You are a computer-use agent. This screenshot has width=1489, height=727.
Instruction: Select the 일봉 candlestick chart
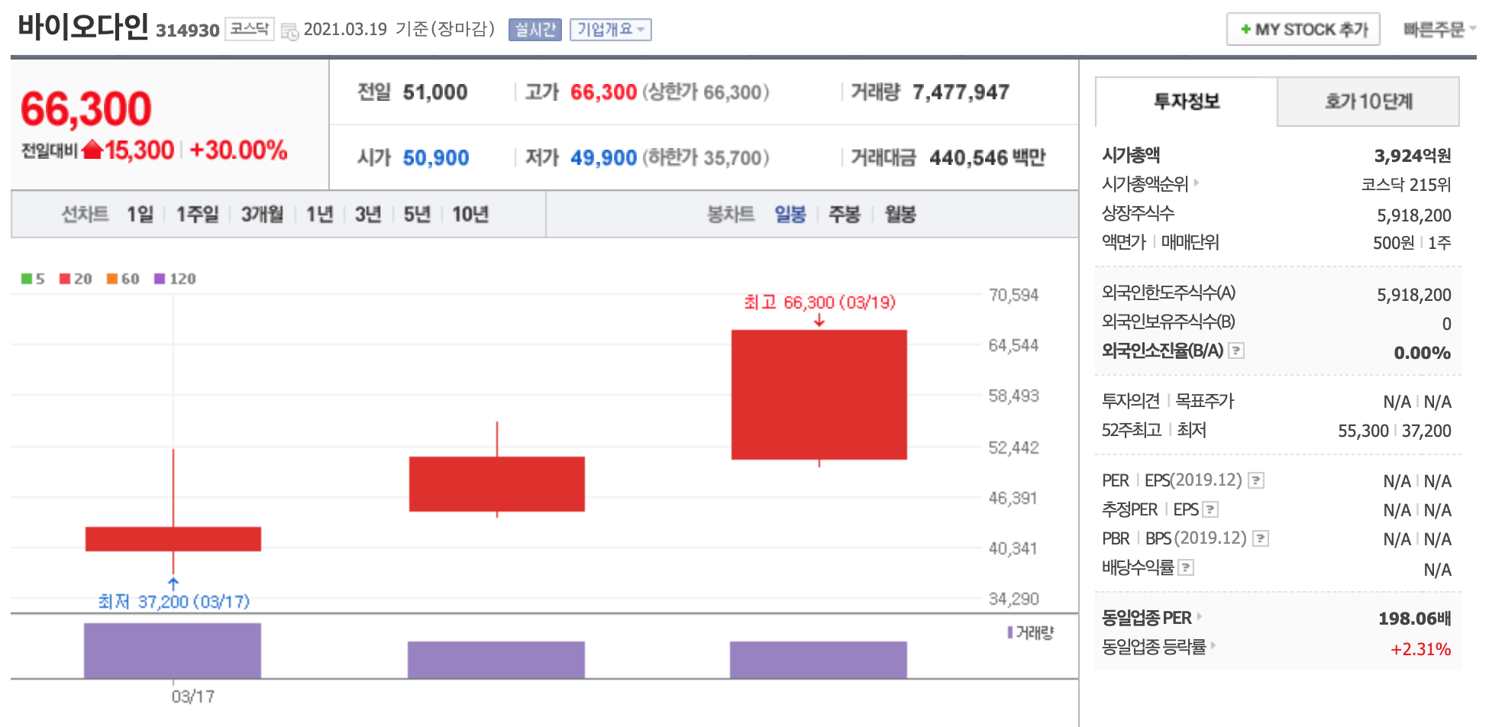pos(790,215)
